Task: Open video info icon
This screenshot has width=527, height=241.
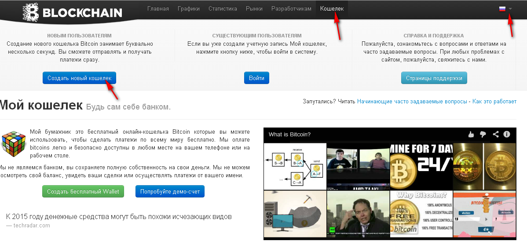Action: (x=506, y=134)
